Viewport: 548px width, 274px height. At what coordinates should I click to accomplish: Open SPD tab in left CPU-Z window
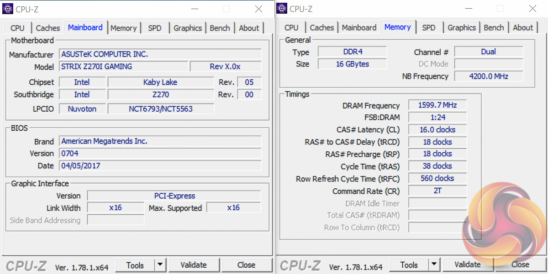pos(155,28)
